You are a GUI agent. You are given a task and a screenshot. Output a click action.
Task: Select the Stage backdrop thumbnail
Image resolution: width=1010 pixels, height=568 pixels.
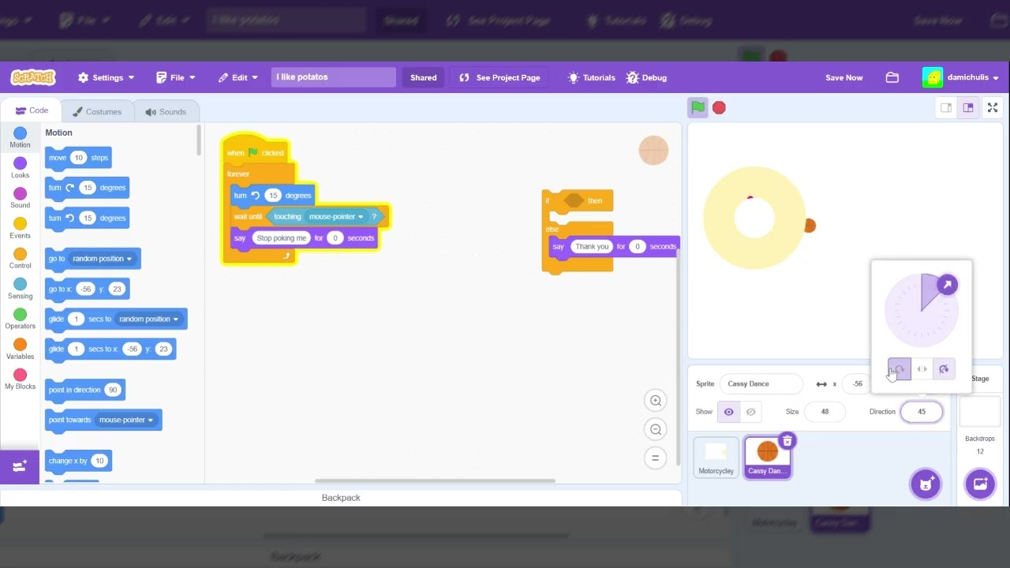[980, 412]
